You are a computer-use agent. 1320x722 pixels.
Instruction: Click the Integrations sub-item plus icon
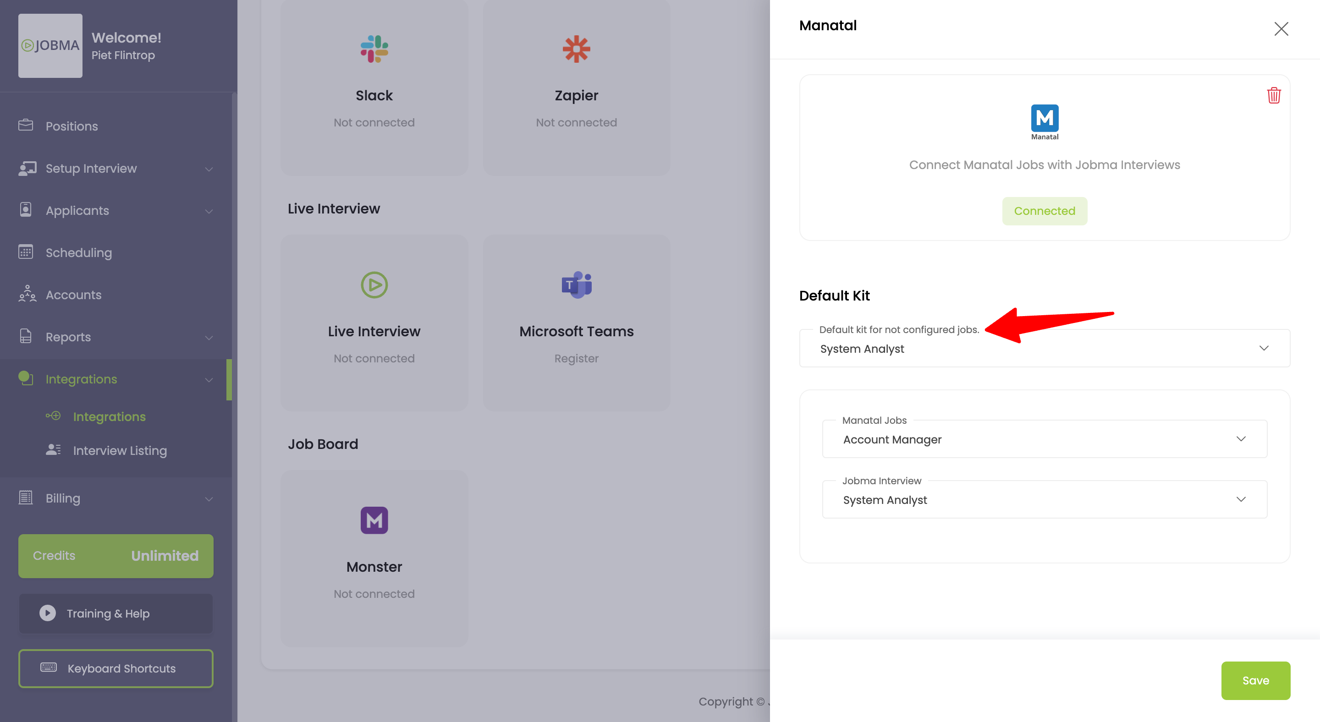[53, 416]
